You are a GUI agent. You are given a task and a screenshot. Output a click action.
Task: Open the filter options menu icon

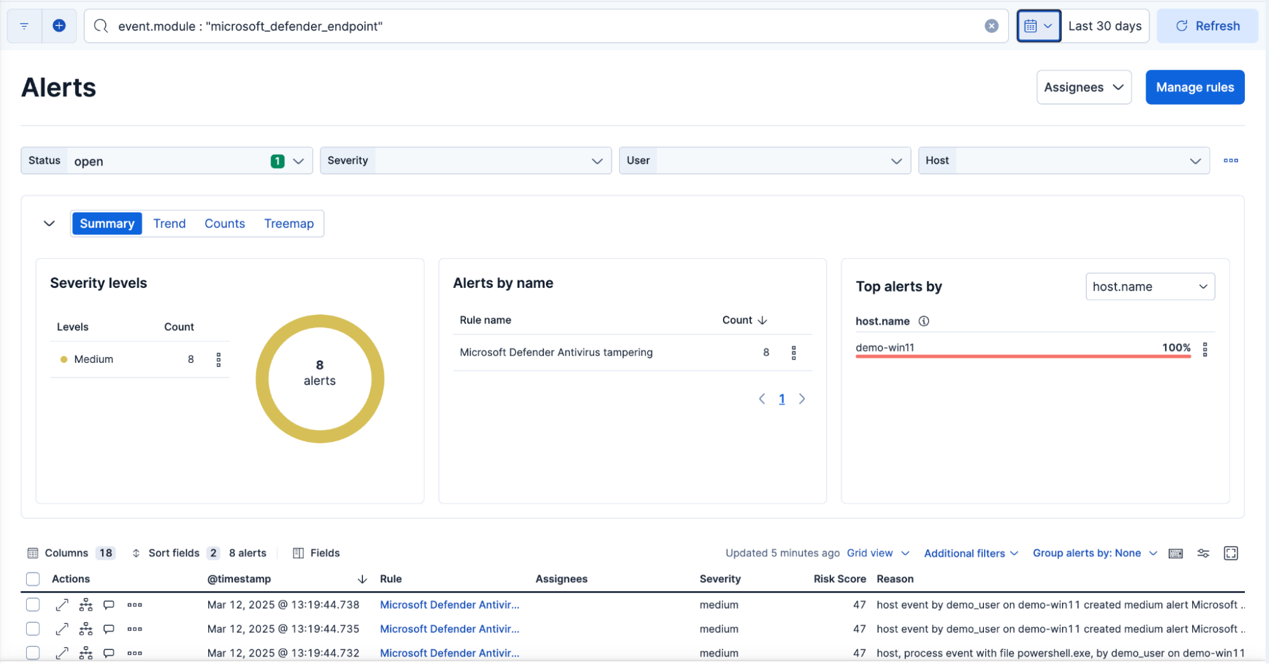[24, 26]
